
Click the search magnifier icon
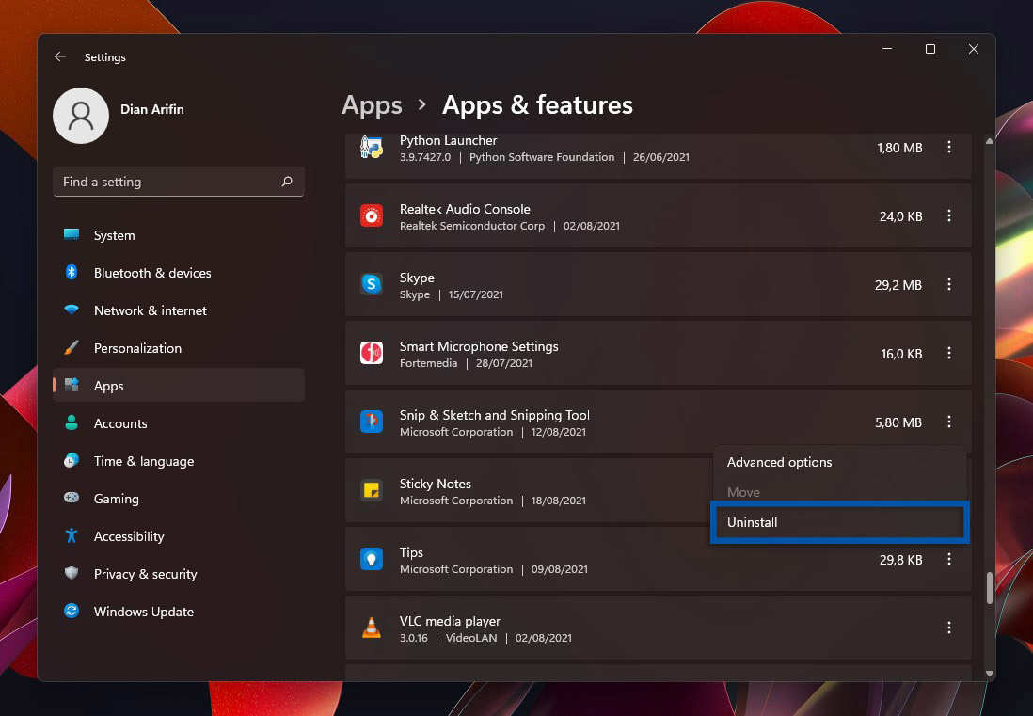pyautogui.click(x=287, y=182)
